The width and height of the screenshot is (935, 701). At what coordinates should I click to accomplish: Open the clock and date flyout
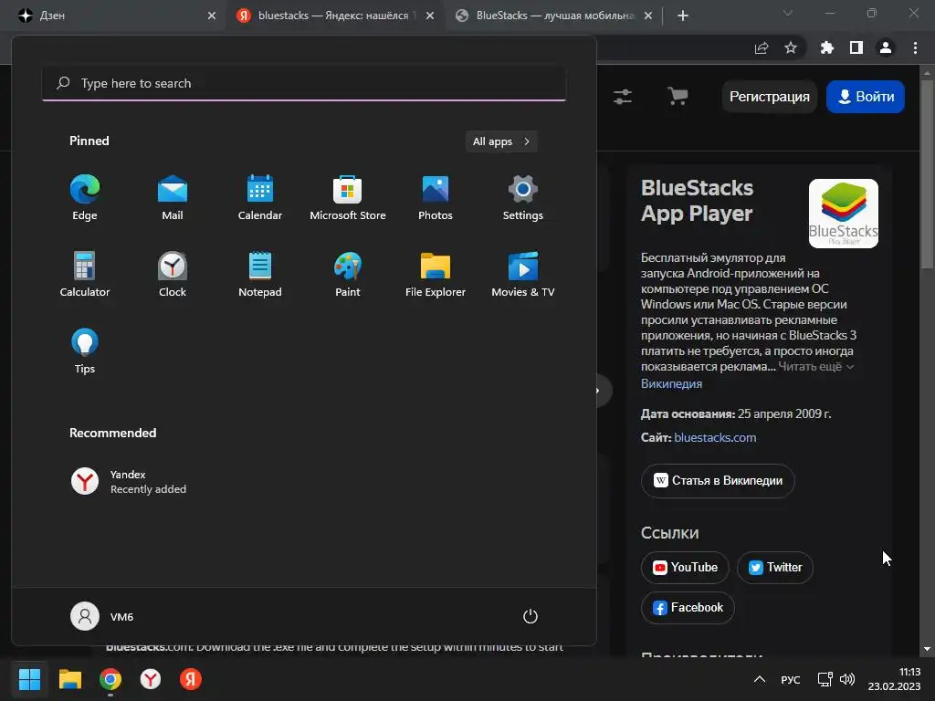tap(894, 679)
